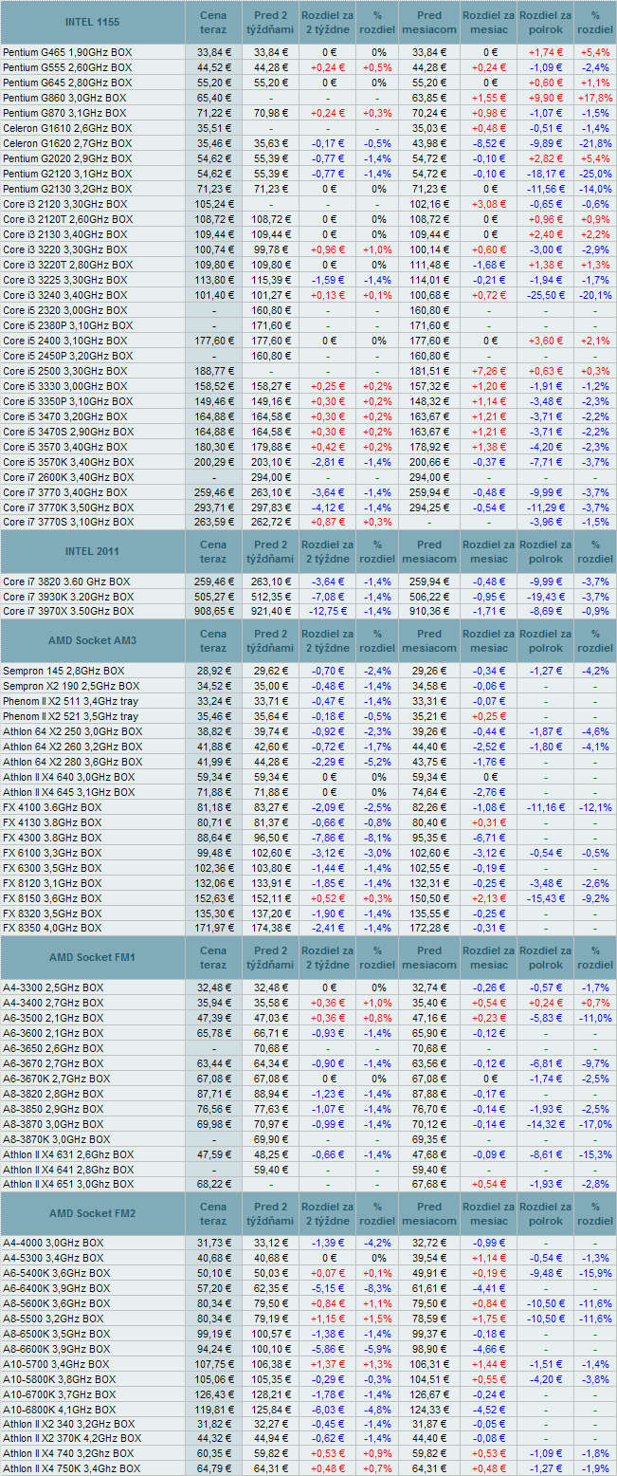Click the 31,73 € price of A4-4000
Viewport: 617px width, 1476px height.
[213, 1244]
